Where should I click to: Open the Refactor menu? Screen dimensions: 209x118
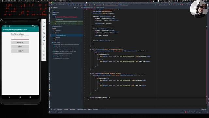(x=43, y=1)
